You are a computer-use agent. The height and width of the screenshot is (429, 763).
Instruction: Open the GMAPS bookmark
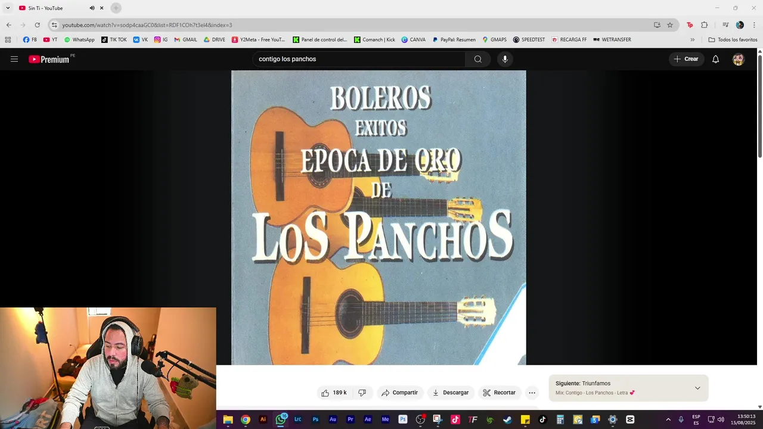pos(495,40)
